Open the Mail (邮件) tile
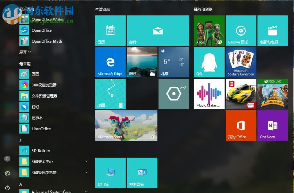Viewport: 294px width, 193px height. [x=158, y=30]
